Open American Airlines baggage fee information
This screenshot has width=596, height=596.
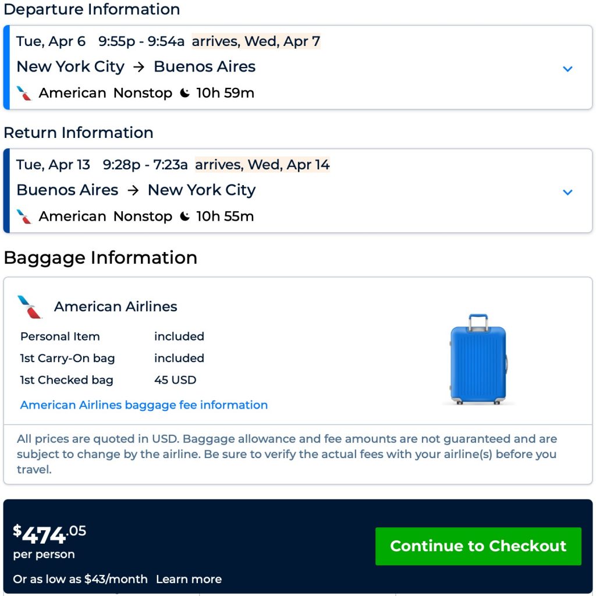click(x=144, y=405)
